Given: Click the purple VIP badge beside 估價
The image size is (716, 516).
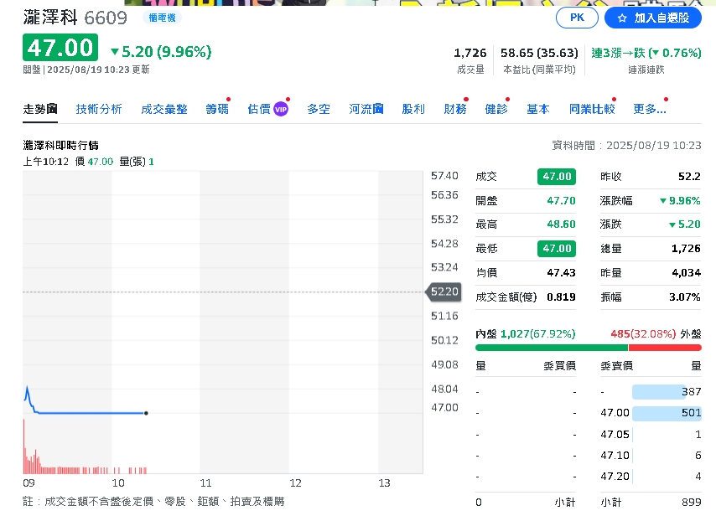Looking at the screenshot, I should (x=280, y=108).
